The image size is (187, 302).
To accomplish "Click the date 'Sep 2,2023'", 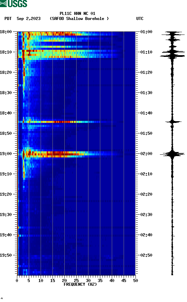I will point(28,19).
